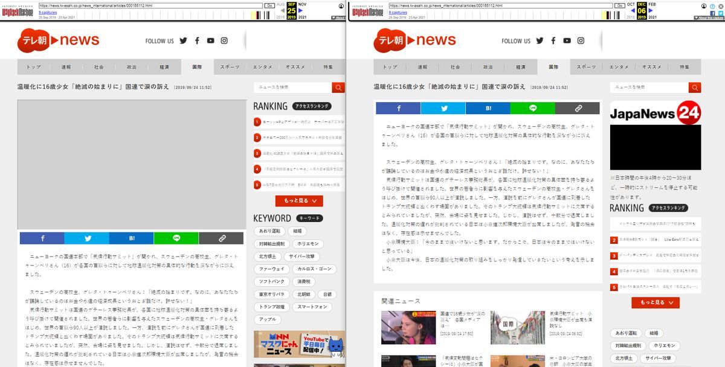This screenshot has height=367, width=725.
Task: Share via Hatena B! in left window
Action: click(x=132, y=238)
